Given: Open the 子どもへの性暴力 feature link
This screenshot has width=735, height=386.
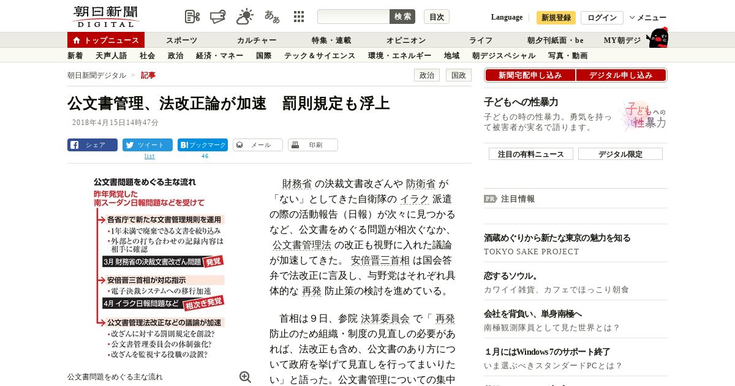Looking at the screenshot, I should point(521,102).
